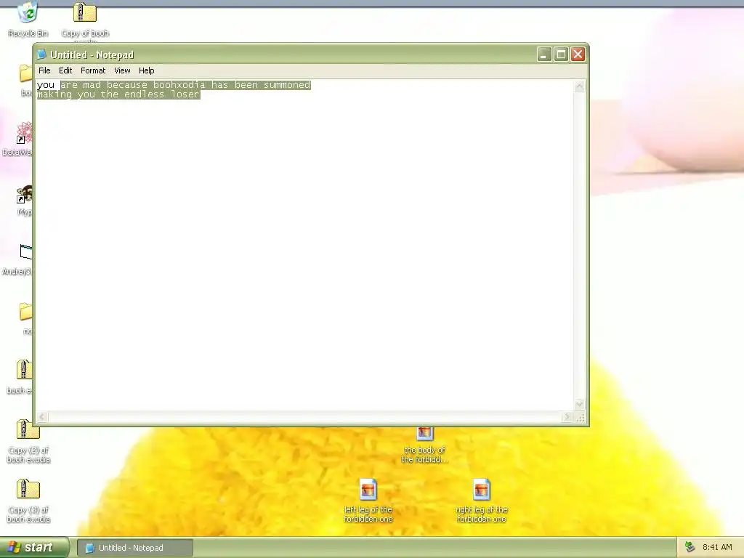Select the body of the forbidden one file
This screenshot has height=558, width=744.
point(424,445)
